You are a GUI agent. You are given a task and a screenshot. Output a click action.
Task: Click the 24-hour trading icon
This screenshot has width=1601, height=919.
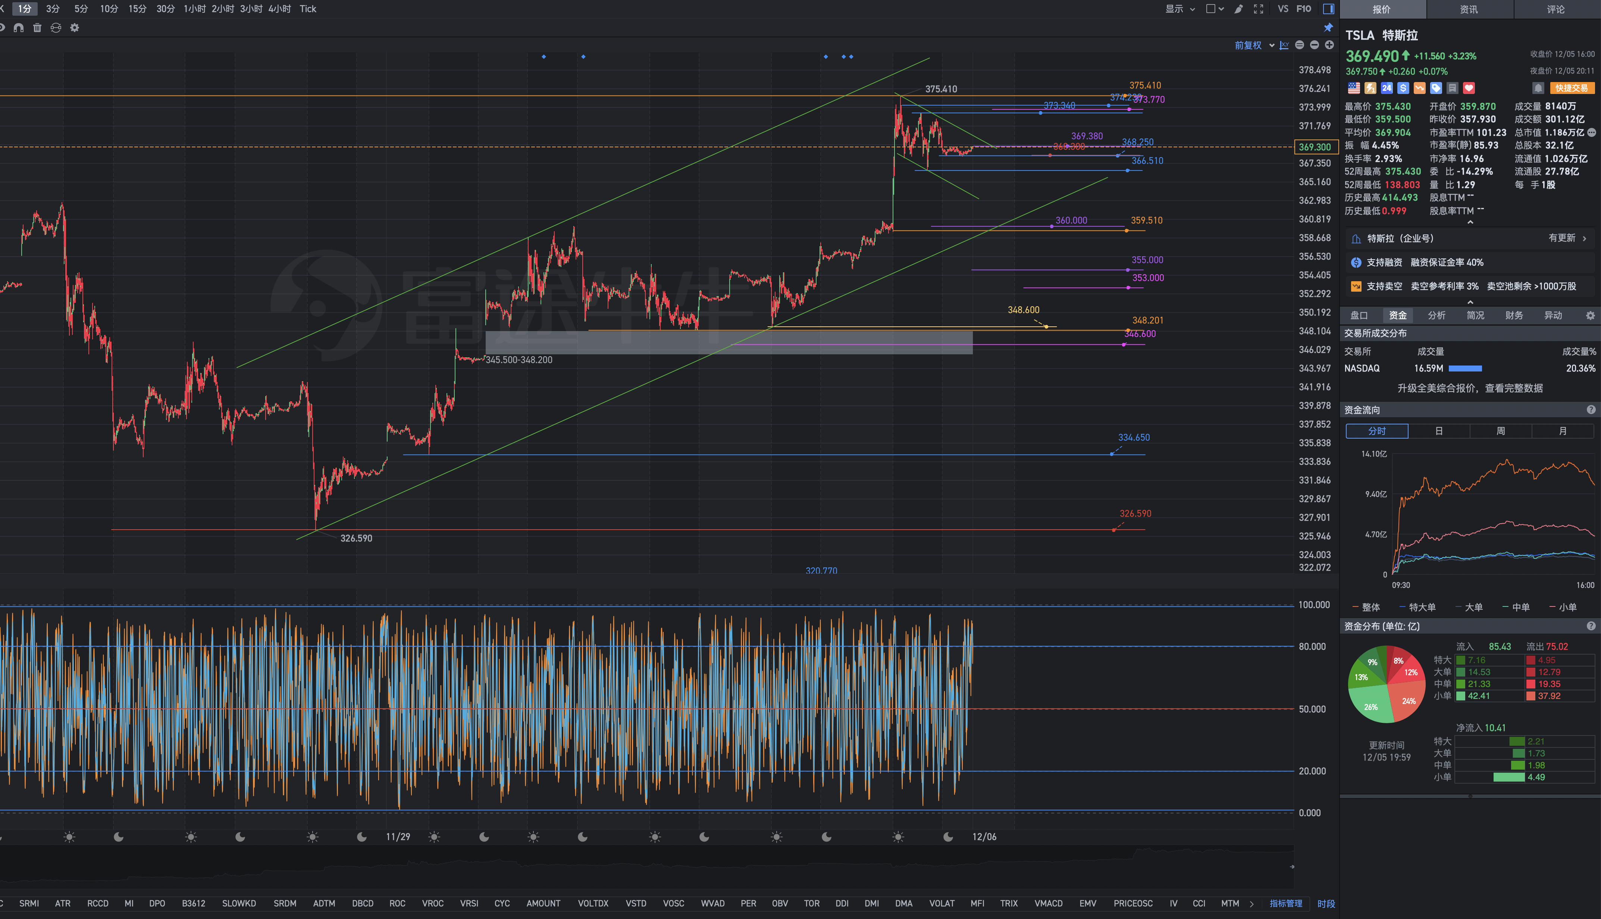[x=1387, y=88]
